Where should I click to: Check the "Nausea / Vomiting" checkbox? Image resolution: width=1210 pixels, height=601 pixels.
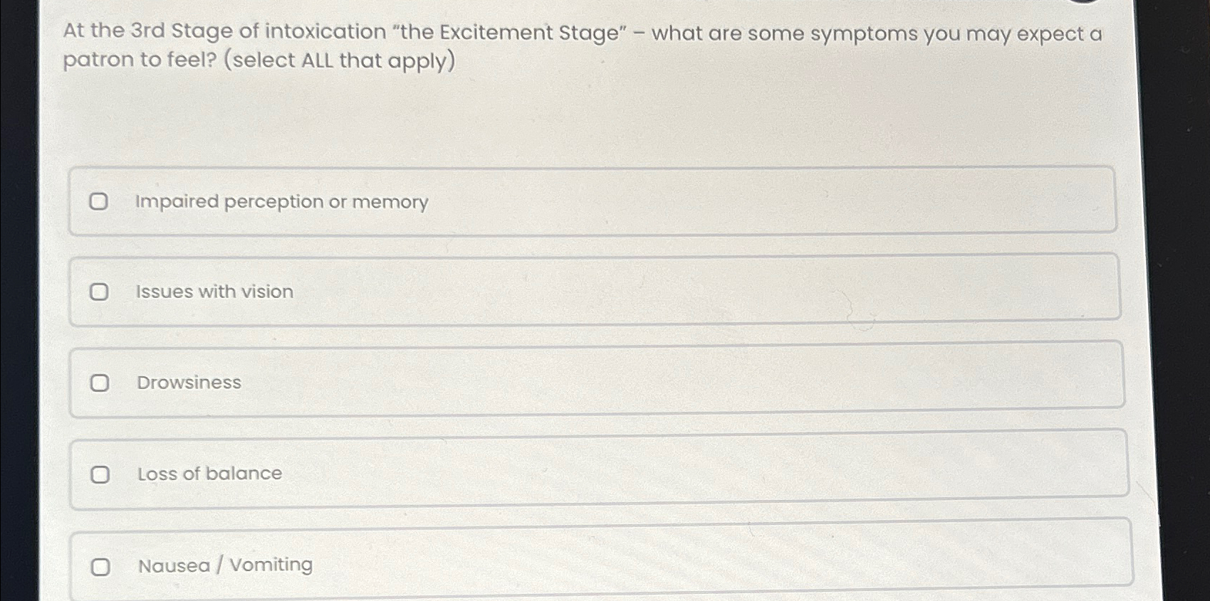click(x=100, y=565)
